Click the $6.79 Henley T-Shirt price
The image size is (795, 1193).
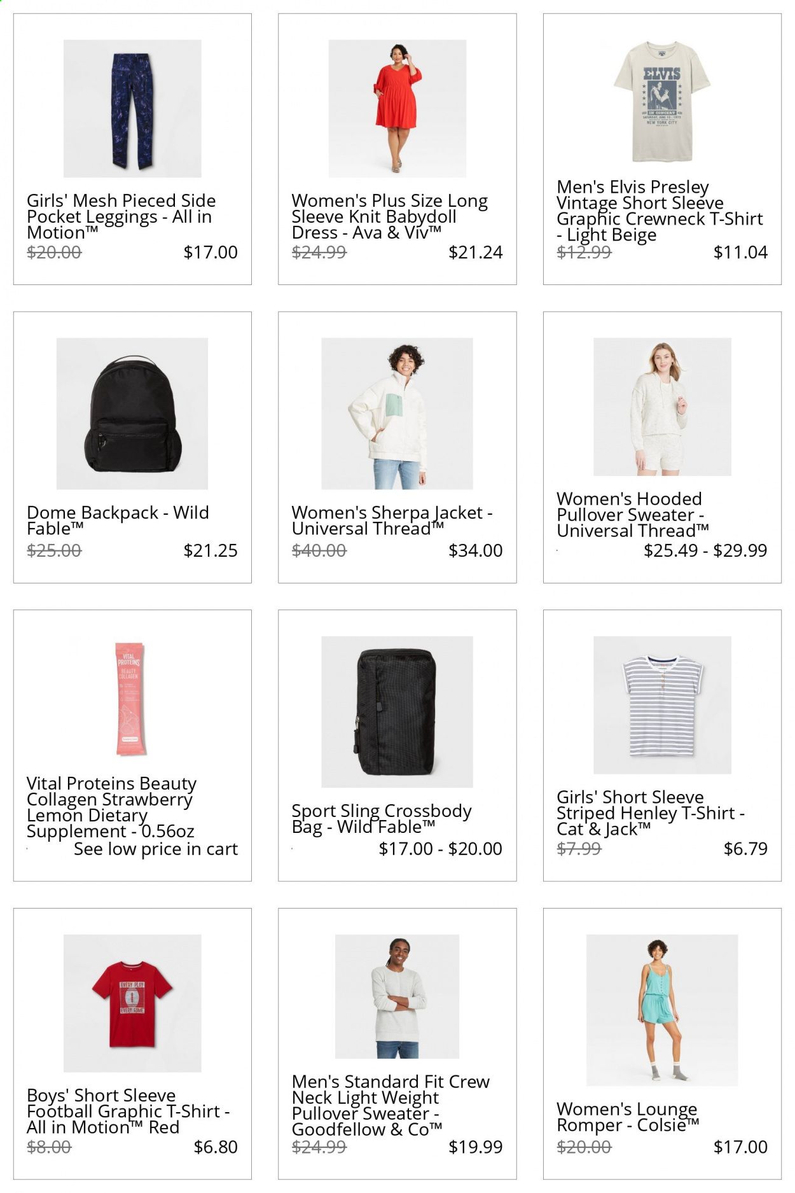pos(745,849)
